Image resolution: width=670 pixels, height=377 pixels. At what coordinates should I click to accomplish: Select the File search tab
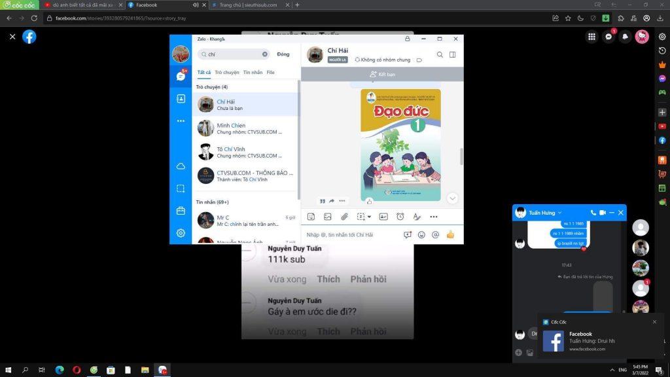[270, 73]
